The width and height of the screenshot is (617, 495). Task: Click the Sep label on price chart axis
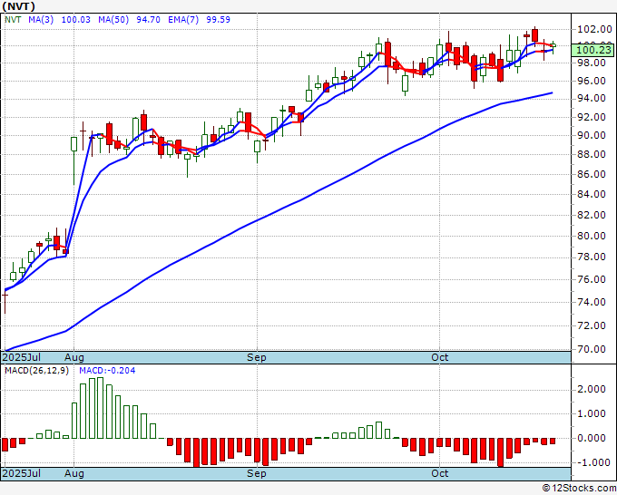[257, 357]
